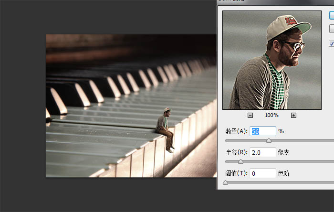Click the 数量(A) amount input field
The width and height of the screenshot is (334, 212).
tap(263, 131)
